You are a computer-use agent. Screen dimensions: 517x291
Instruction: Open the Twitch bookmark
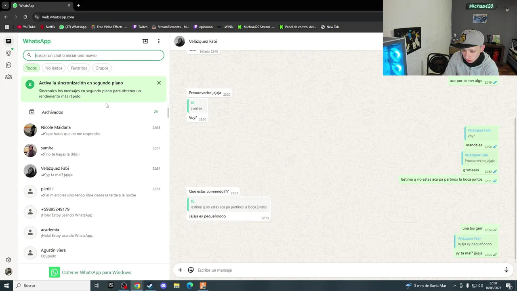click(x=140, y=27)
